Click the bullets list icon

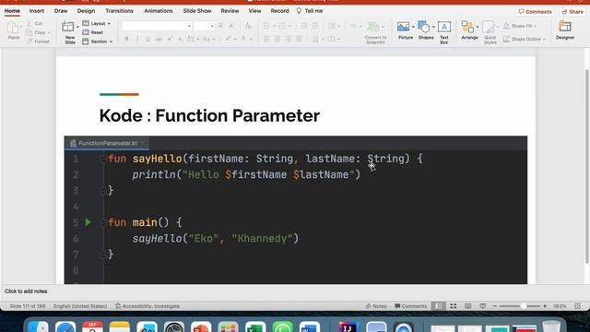tap(266, 26)
